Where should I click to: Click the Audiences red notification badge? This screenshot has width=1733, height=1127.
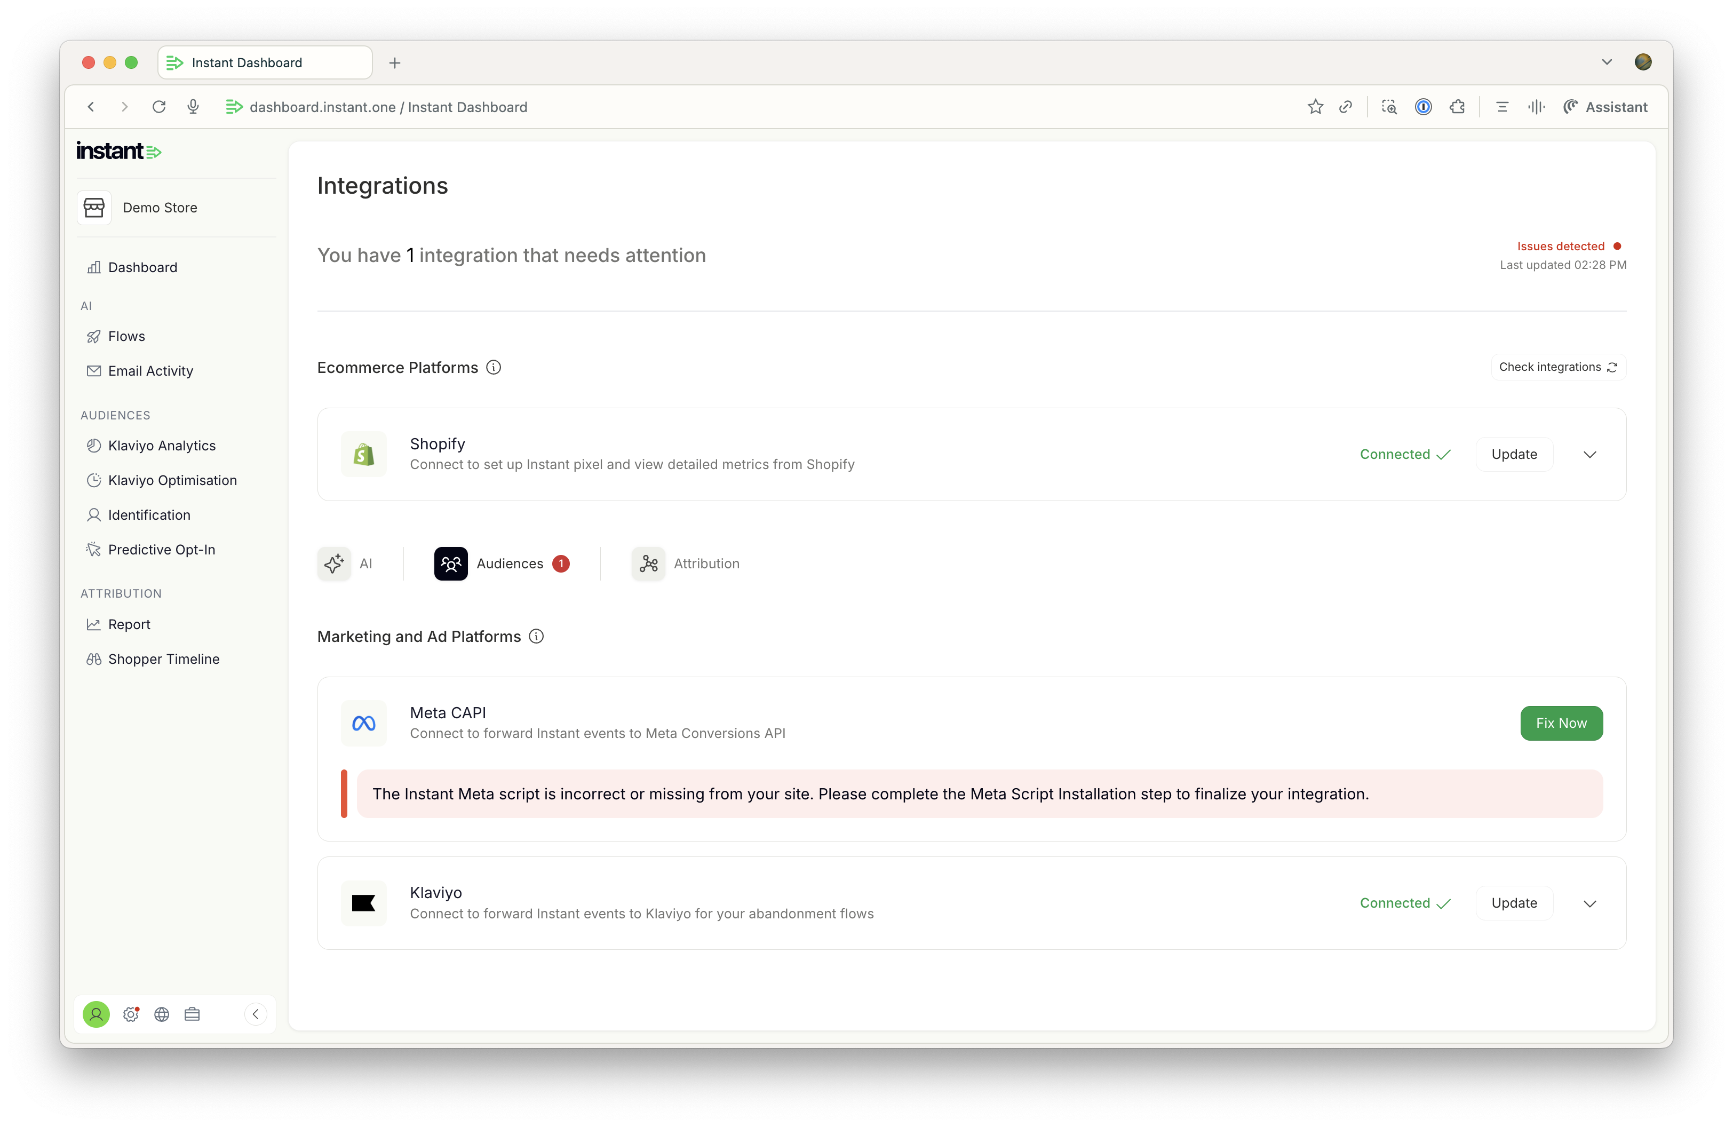(x=561, y=563)
